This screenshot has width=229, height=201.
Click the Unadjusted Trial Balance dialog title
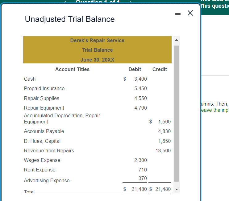click(x=70, y=19)
